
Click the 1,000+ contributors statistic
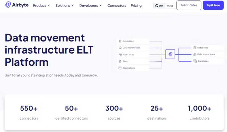(199, 112)
